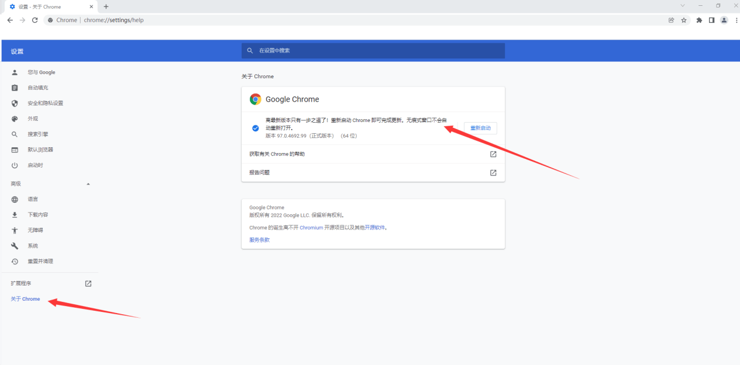Click the browser back arrow
The height and width of the screenshot is (365, 740).
[10, 20]
